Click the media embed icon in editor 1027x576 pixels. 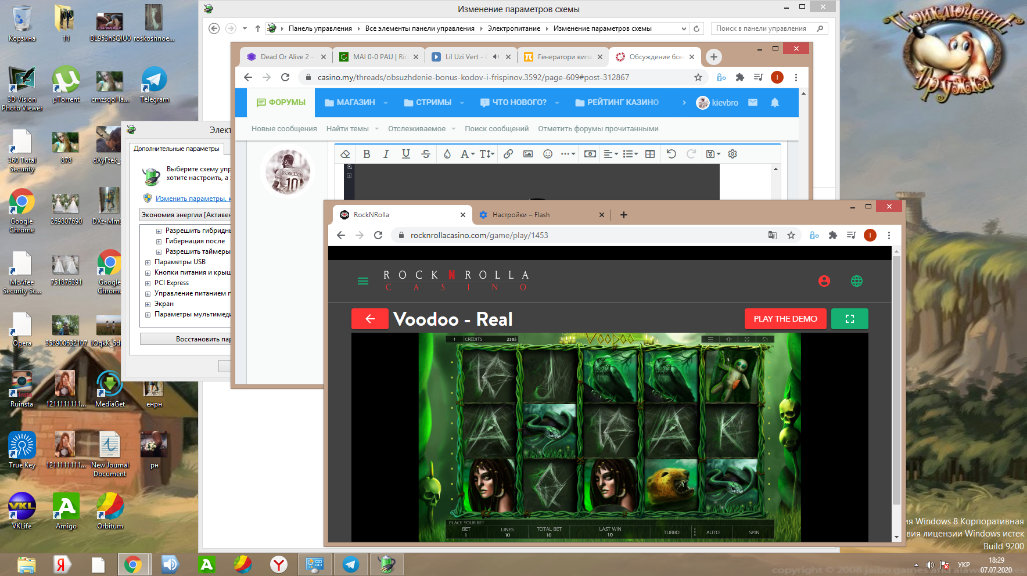pos(590,154)
